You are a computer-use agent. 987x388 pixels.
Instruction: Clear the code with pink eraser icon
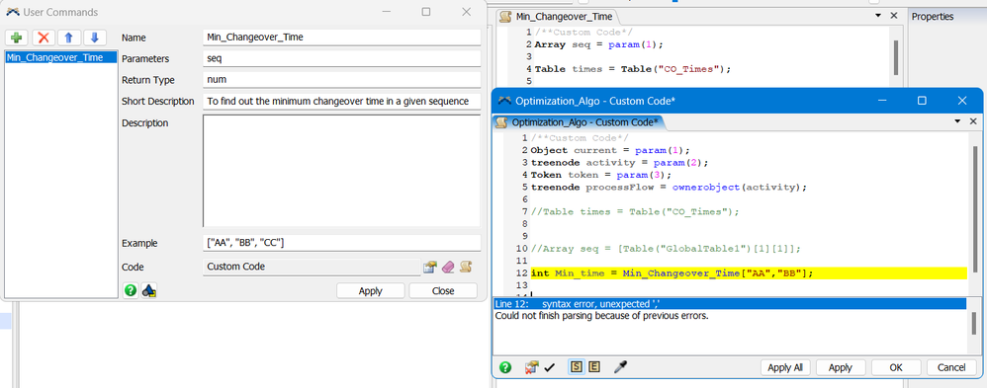pos(448,268)
